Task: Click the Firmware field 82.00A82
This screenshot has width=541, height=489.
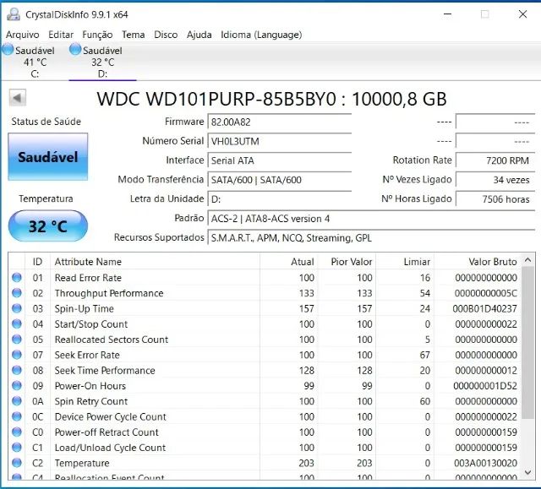Action: point(280,122)
